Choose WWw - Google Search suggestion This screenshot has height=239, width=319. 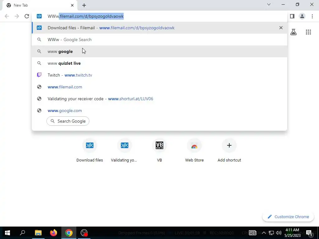(159, 40)
